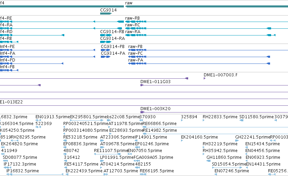
Task: Select EST GH11860.5prime
Action: point(208,161)
